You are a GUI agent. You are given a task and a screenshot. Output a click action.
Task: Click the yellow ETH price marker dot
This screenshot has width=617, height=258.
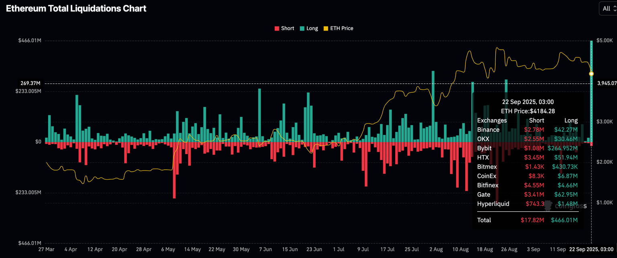pos(591,74)
